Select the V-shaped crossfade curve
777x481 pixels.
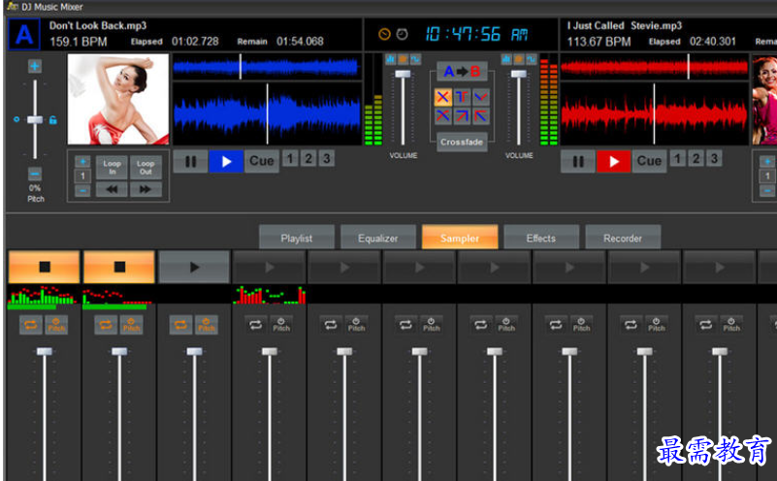tap(481, 97)
